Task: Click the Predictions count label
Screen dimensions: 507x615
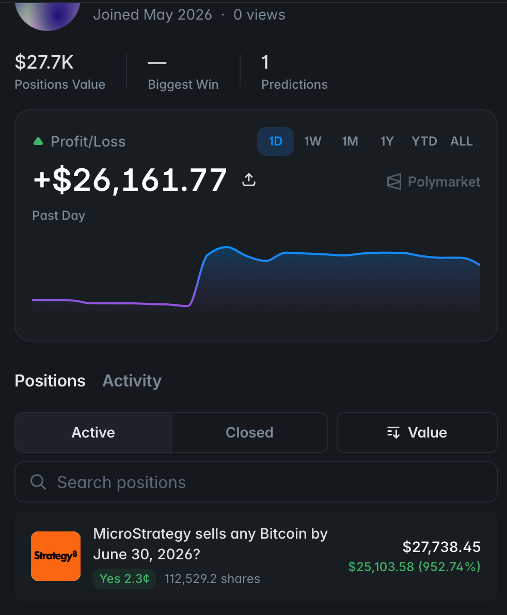Action: coord(294,84)
